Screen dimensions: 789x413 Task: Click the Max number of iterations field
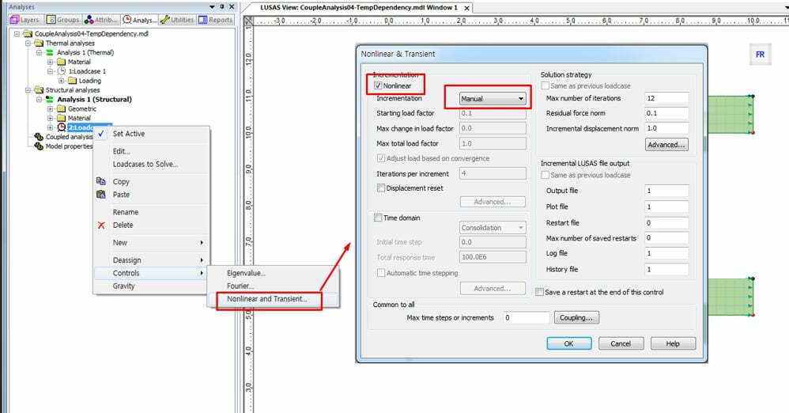pos(666,98)
